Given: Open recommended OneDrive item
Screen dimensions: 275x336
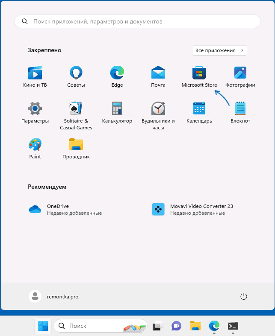Looking at the screenshot, I should coord(65,209).
